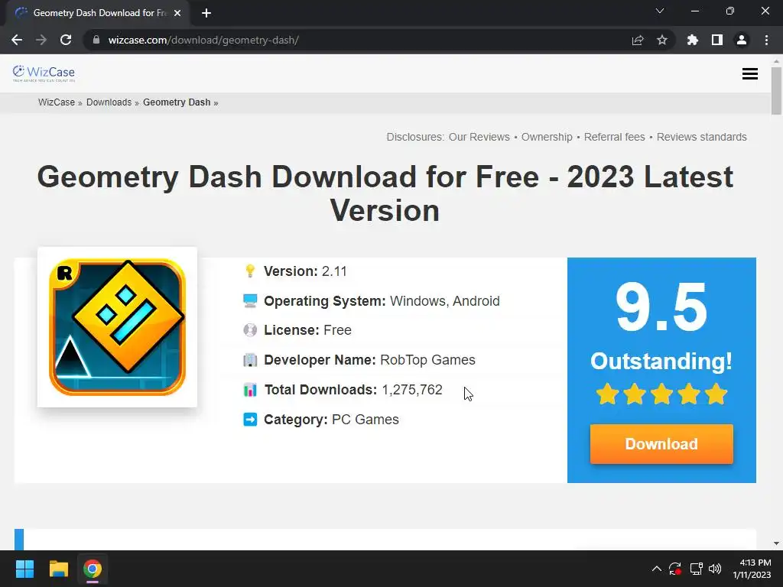Click the browser forward arrow
Screen dimensions: 783x587
click(x=41, y=40)
